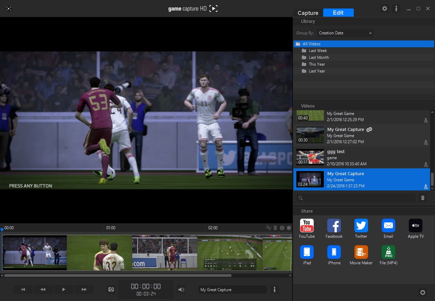435x301 pixels.
Task: Split clip with the scissors tool
Action: coord(268,228)
